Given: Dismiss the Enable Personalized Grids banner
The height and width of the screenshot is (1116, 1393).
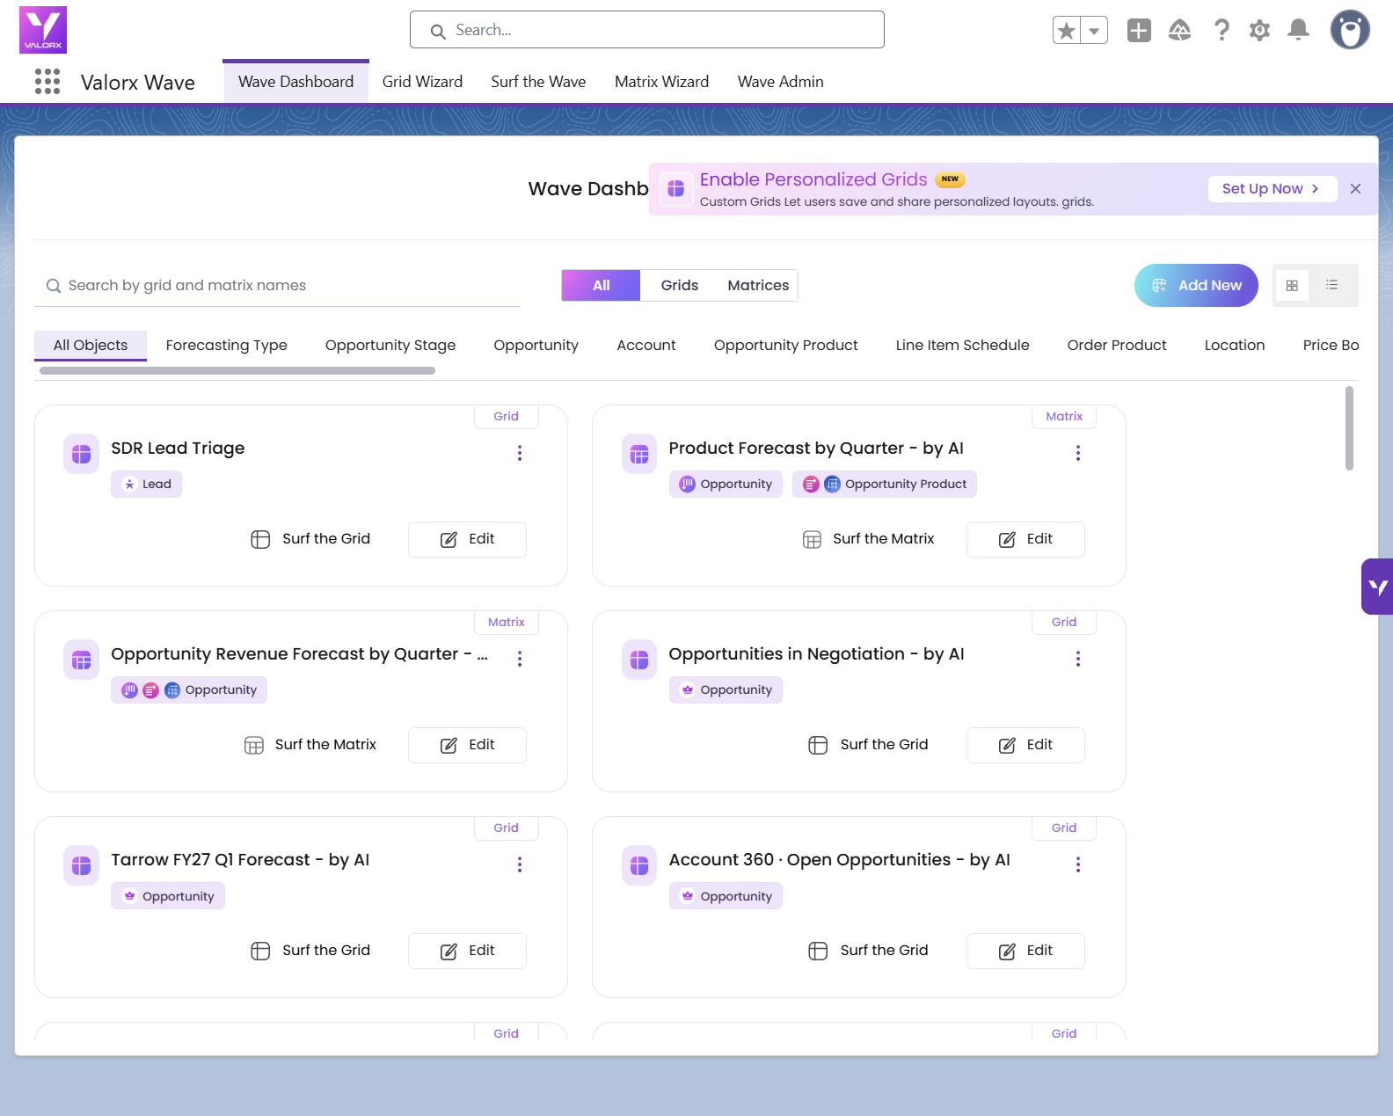Looking at the screenshot, I should (1356, 189).
